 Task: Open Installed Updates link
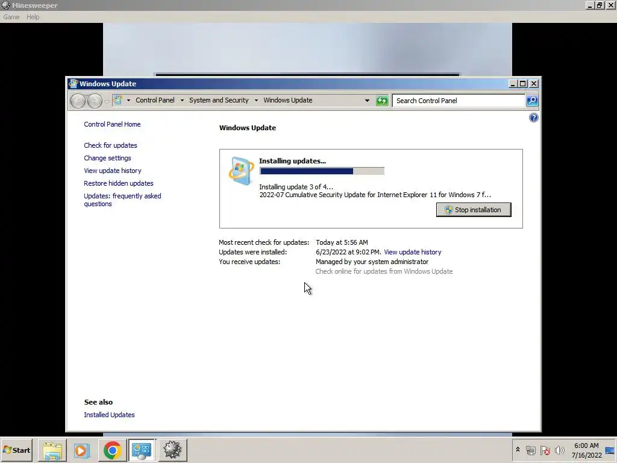point(110,415)
